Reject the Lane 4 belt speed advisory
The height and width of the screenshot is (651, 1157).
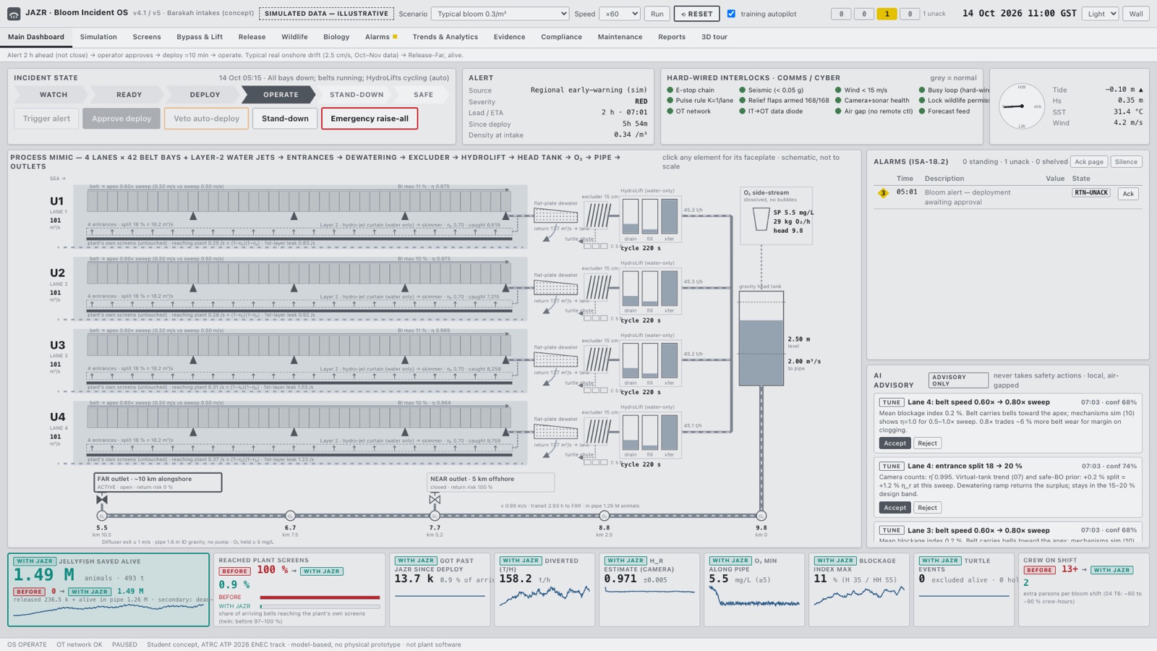pos(927,443)
